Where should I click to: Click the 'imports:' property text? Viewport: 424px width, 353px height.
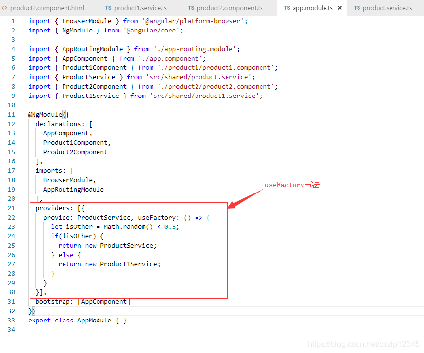51,171
